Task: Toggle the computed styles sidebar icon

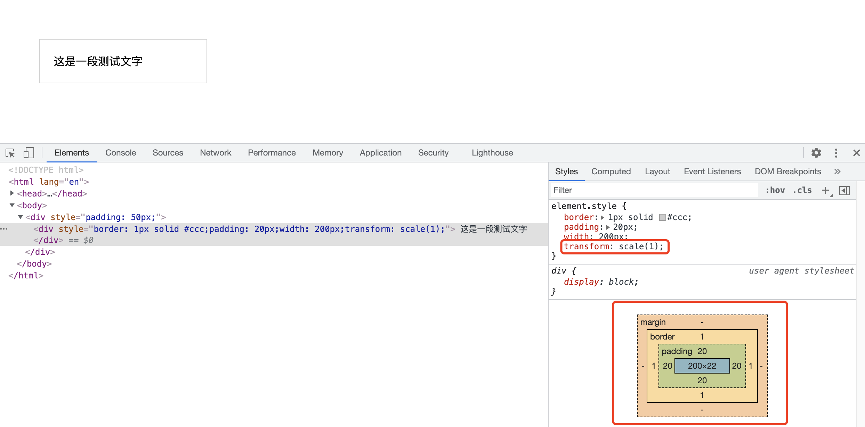Action: click(844, 190)
